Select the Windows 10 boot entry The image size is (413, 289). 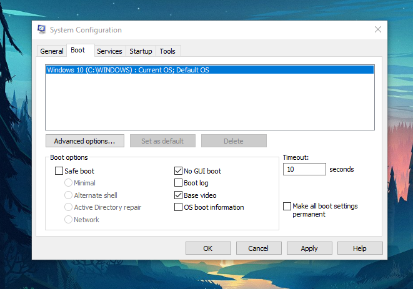(x=210, y=70)
